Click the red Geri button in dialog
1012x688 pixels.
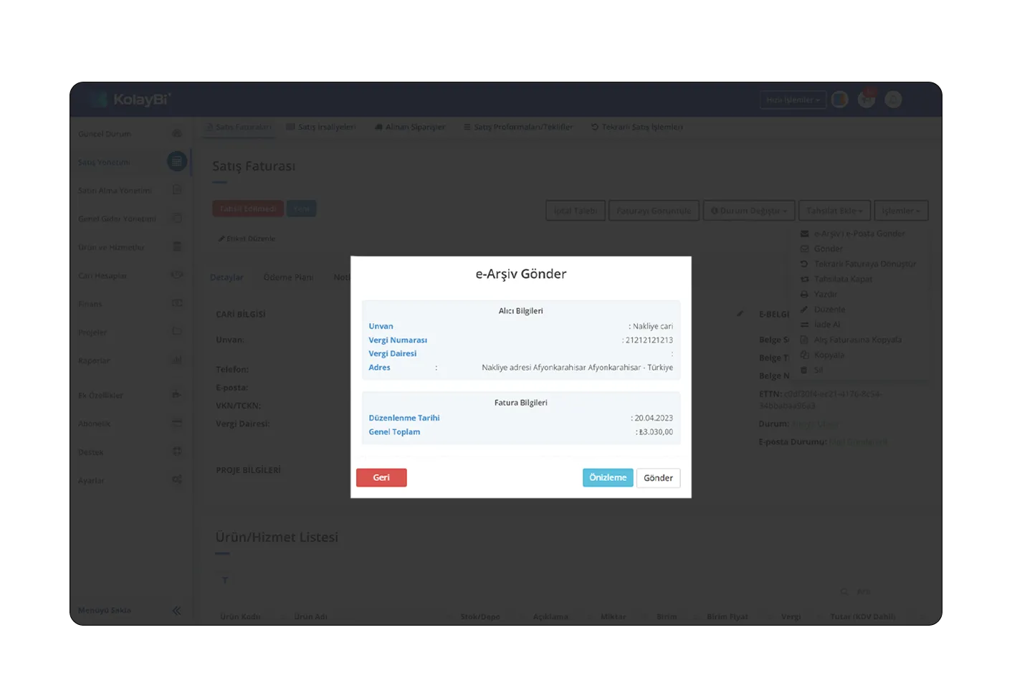[381, 478]
